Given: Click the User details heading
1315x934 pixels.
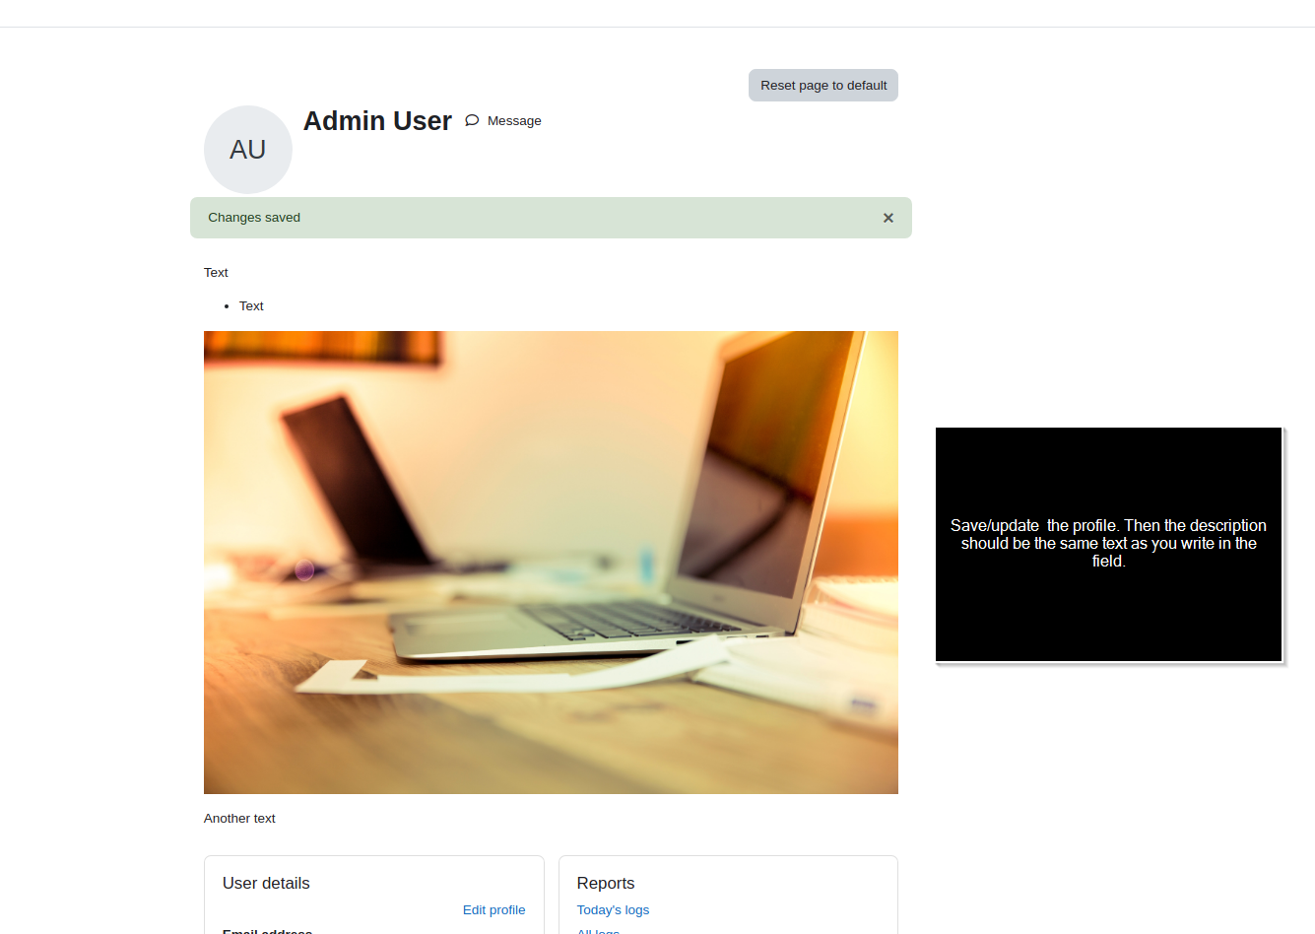Looking at the screenshot, I should 266,884.
